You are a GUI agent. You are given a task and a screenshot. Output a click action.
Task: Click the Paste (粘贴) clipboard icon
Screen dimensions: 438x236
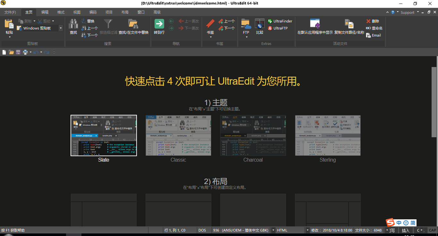9,24
